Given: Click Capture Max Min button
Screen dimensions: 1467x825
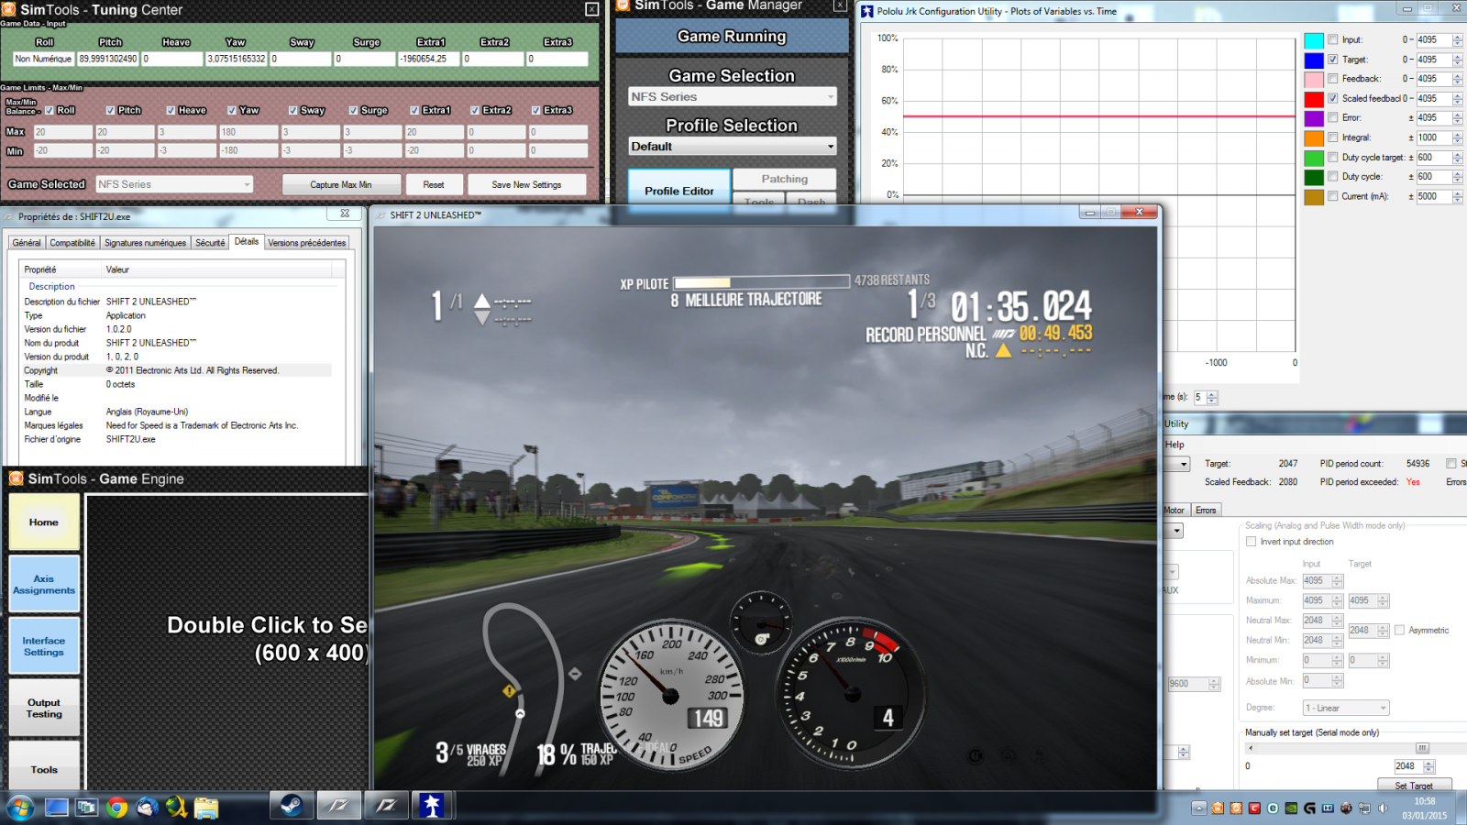Looking at the screenshot, I should click(341, 184).
